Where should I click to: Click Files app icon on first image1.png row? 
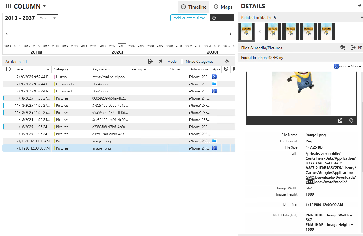(x=214, y=141)
